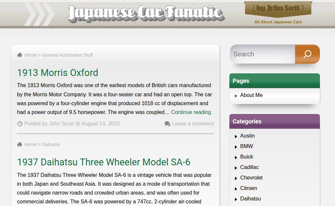Open the Home breadcrumb above Morris Oxford post
335x206 pixels.
click(30, 55)
